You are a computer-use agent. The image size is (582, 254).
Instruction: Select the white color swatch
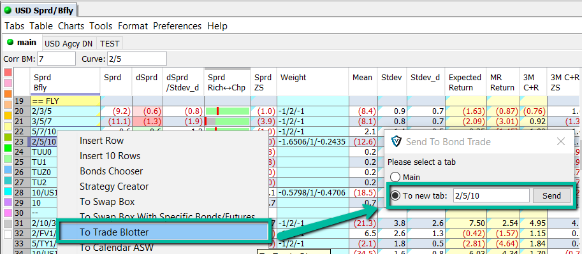(8, 234)
